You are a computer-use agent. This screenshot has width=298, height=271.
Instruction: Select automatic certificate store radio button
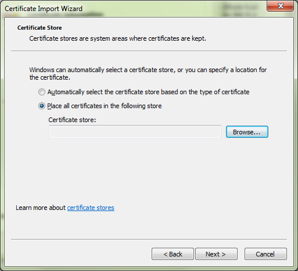[42, 92]
